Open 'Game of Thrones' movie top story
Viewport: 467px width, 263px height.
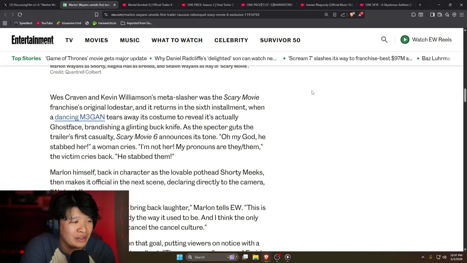click(x=96, y=58)
